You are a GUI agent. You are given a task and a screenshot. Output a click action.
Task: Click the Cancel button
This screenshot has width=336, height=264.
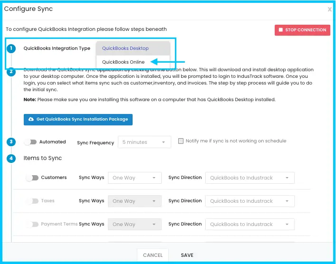153,255
